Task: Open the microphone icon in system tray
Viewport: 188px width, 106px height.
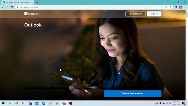Action: 160,103
